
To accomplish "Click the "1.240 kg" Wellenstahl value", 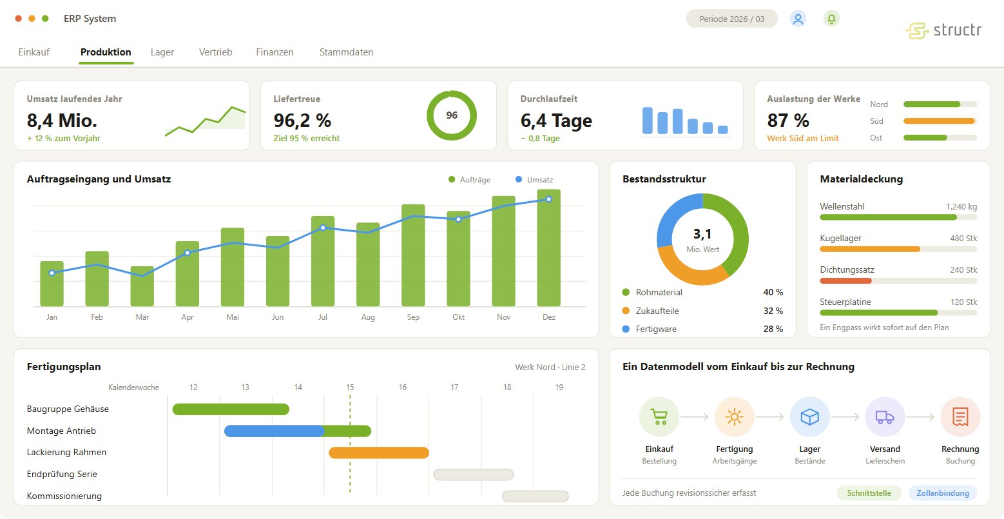I will tap(961, 207).
